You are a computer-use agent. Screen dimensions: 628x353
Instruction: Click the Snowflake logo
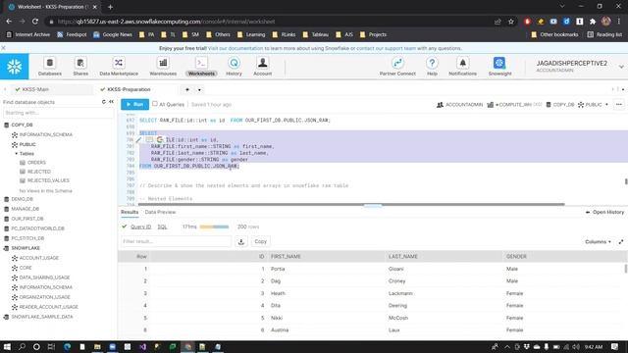click(15, 67)
